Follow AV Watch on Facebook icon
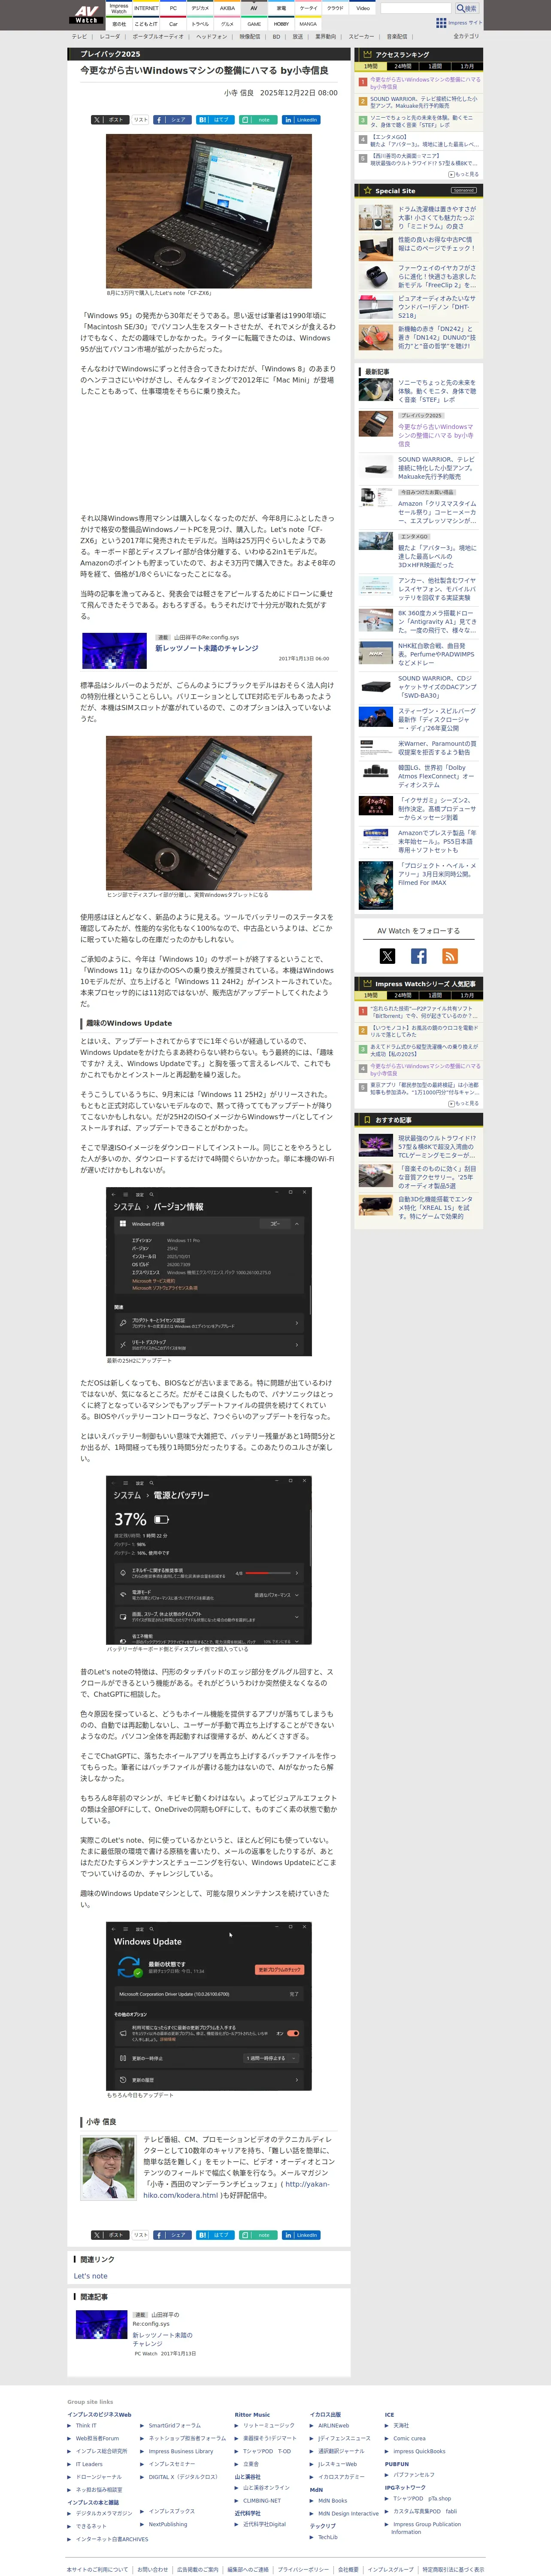The image size is (551, 2576). pyautogui.click(x=418, y=956)
